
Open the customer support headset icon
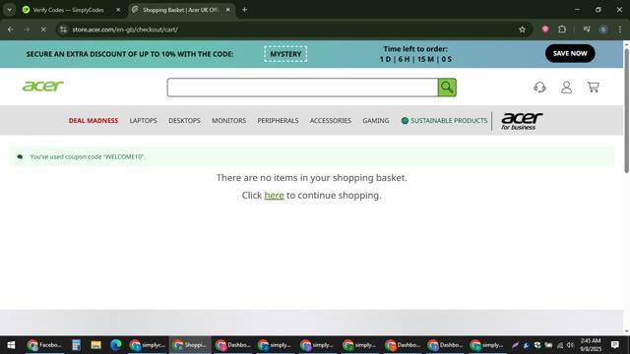(539, 88)
